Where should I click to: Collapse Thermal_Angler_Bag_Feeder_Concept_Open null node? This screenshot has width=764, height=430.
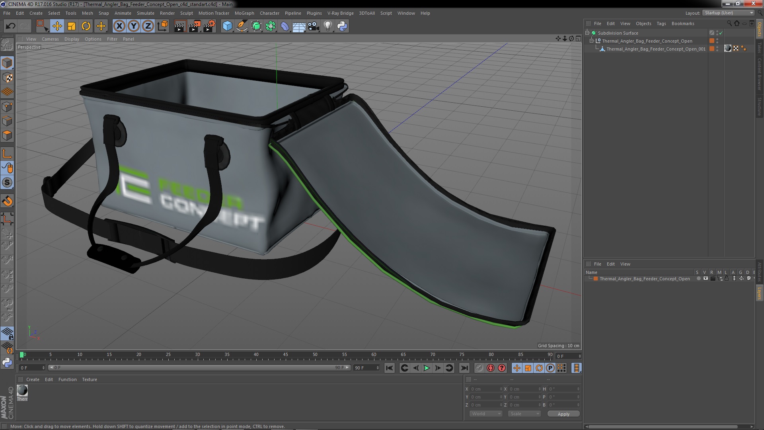[x=592, y=41]
